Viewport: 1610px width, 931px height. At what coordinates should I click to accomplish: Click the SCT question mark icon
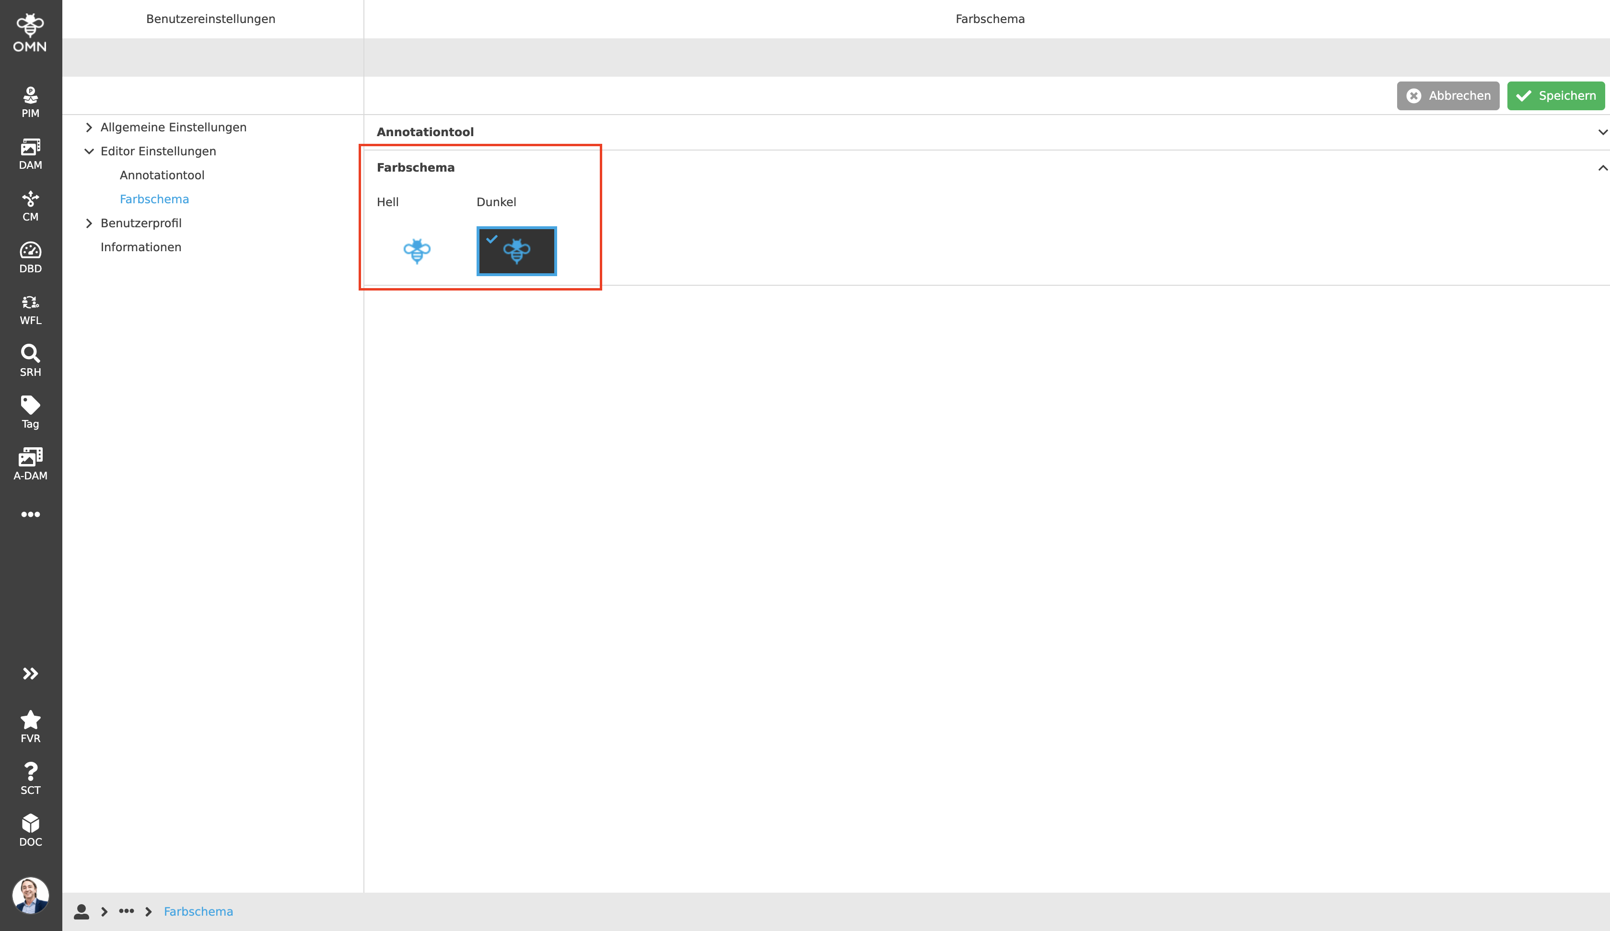tap(30, 779)
